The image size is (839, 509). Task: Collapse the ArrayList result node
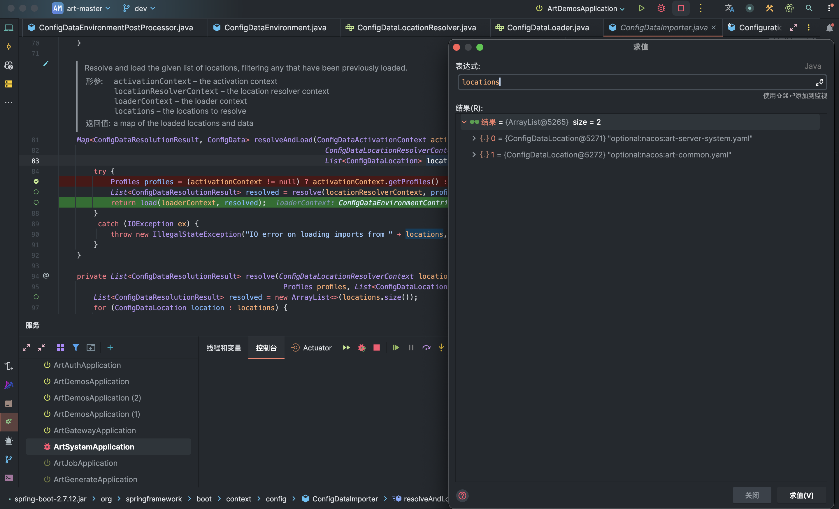click(464, 122)
